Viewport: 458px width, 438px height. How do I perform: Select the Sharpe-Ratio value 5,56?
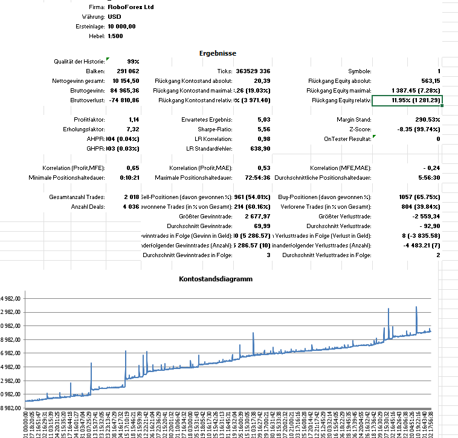pyautogui.click(x=263, y=129)
